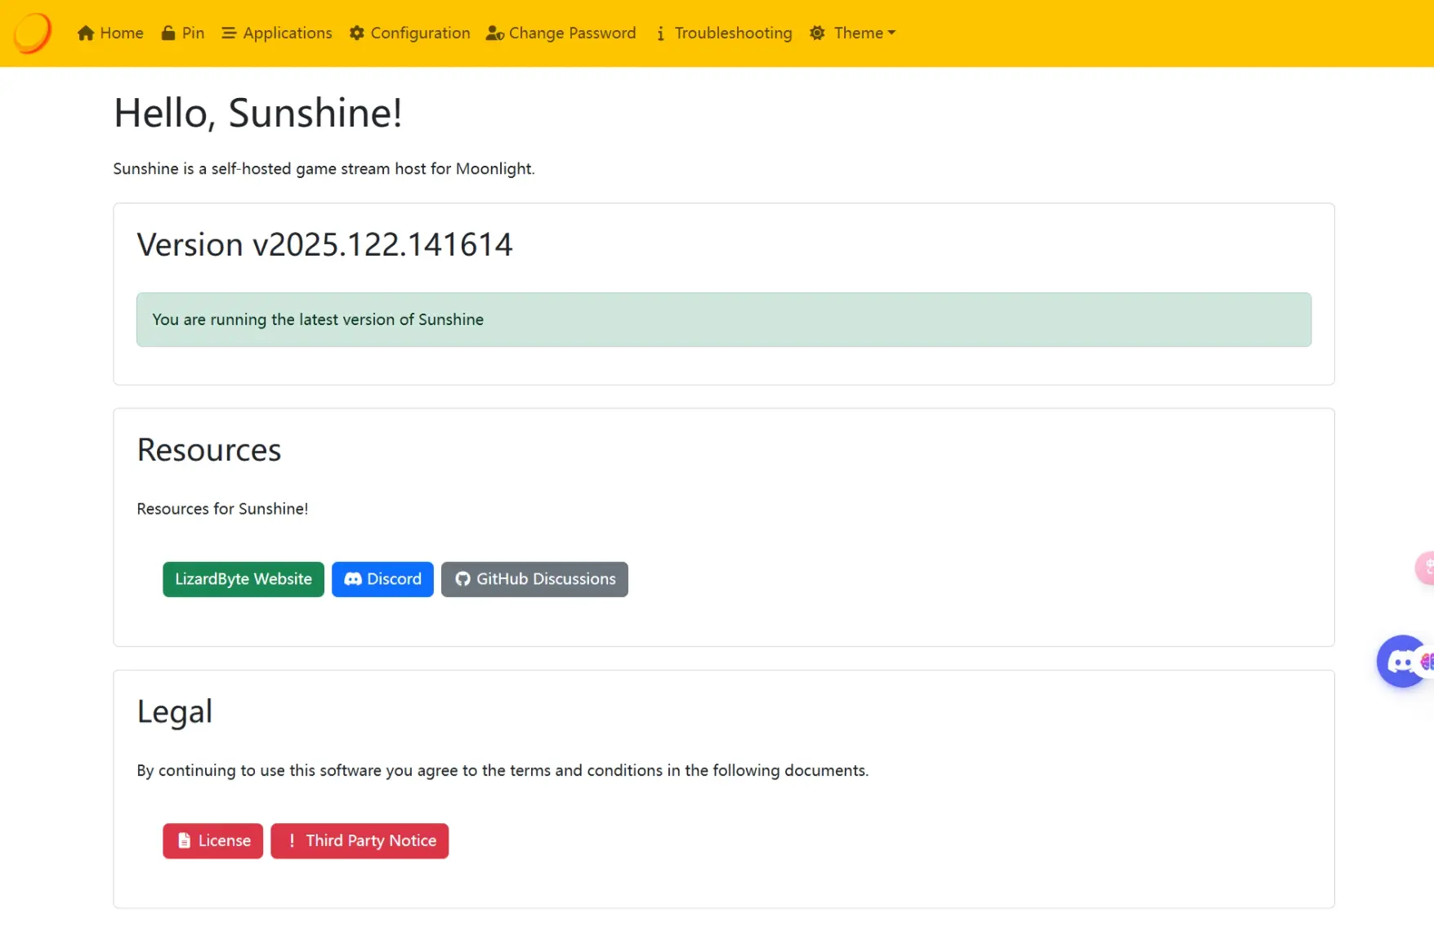View the License document
Viewport: 1434px width, 931px height.
click(x=213, y=841)
